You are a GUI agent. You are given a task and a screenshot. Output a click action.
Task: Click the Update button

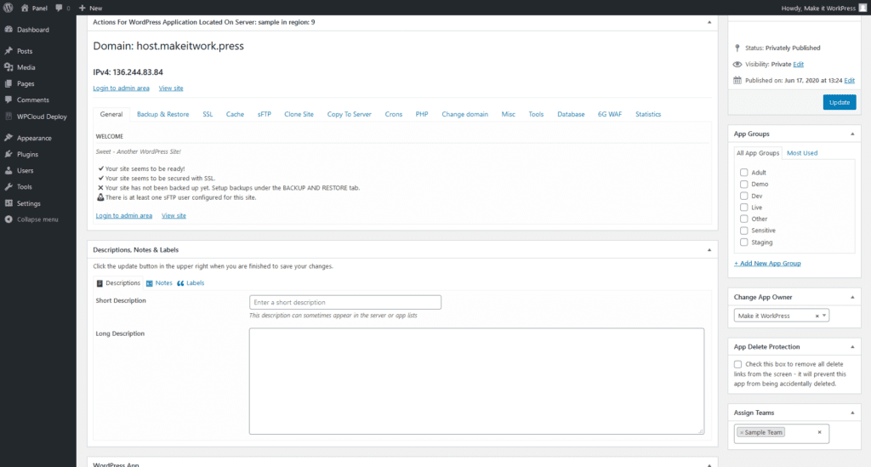click(x=840, y=102)
